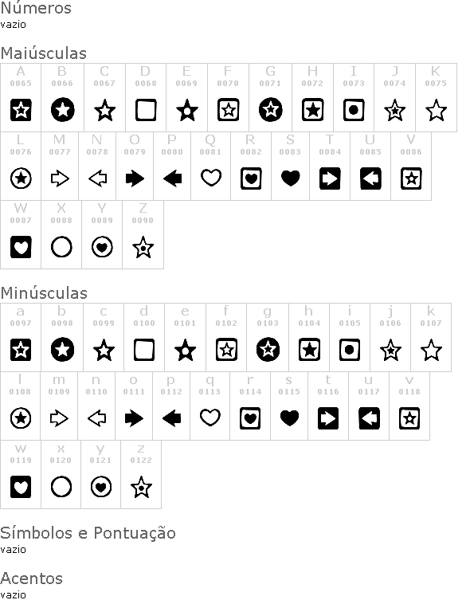Viewport: 470px width, 600px height.
Task: Click the Maiúsculas section heading
Action: [x=44, y=53]
